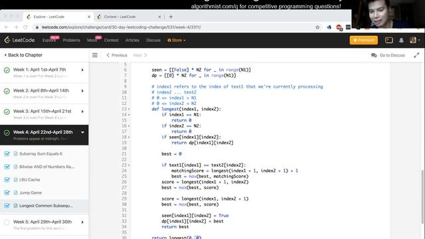This screenshot has height=239, width=425.
Task: Open the Contest nav item
Action: 111,40
